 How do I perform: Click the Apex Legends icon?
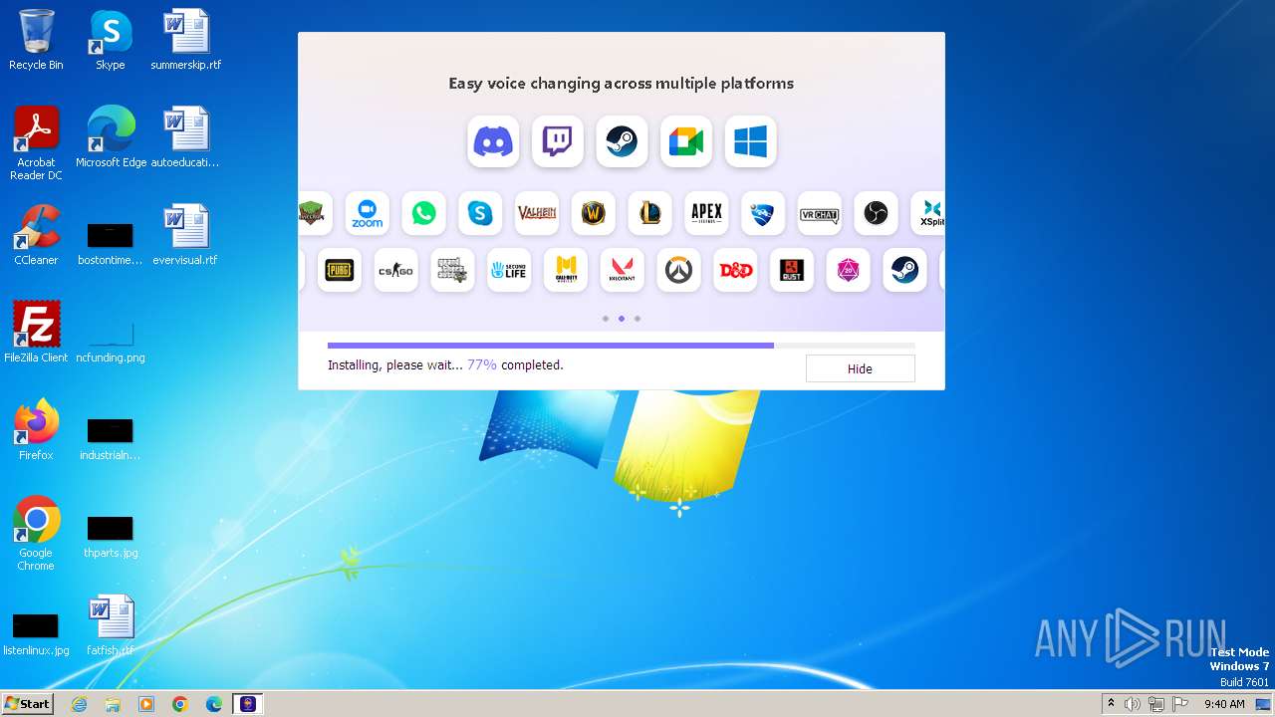(706, 213)
